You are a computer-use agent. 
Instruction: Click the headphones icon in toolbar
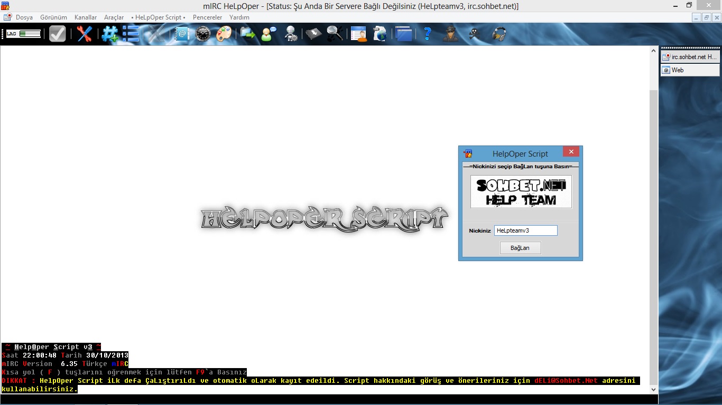coord(499,34)
